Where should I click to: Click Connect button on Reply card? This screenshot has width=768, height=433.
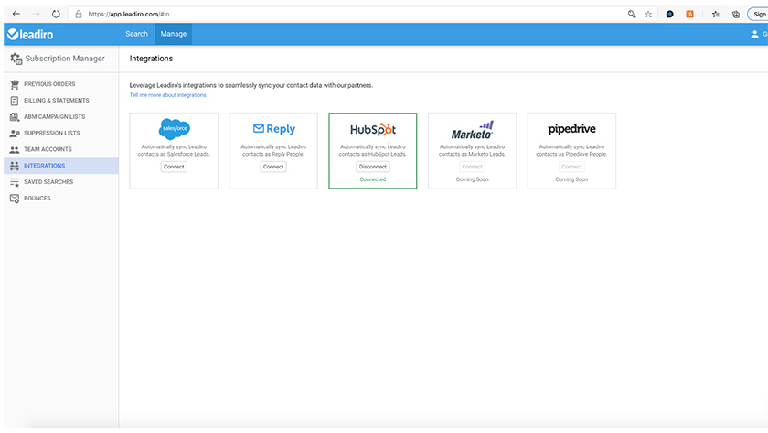click(x=273, y=167)
